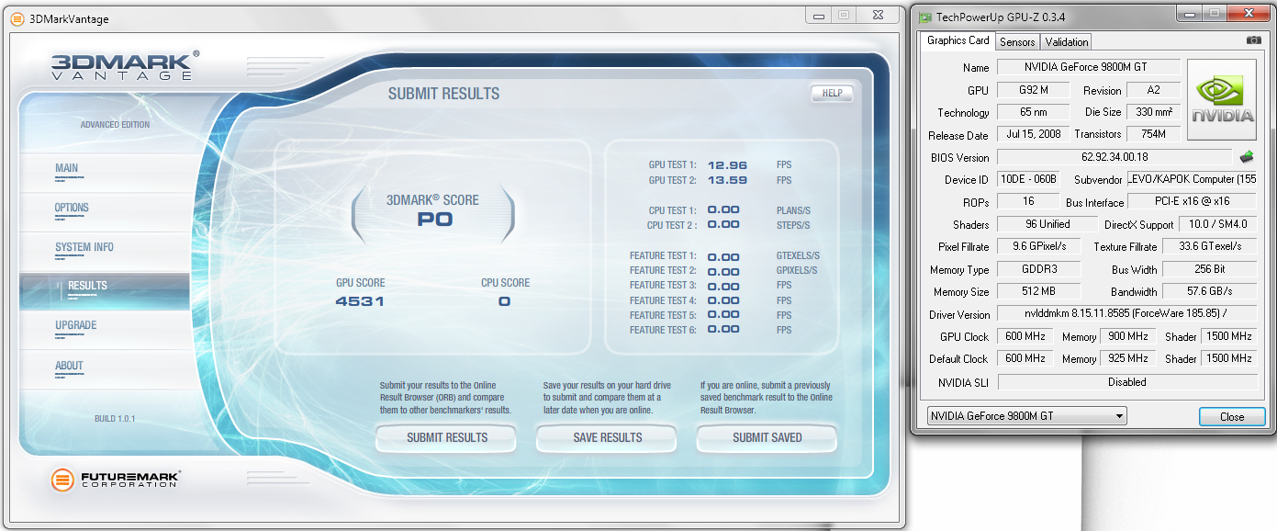Click the ADVANCED EDITION label
Image resolution: width=1277 pixels, height=531 pixels.
[115, 125]
